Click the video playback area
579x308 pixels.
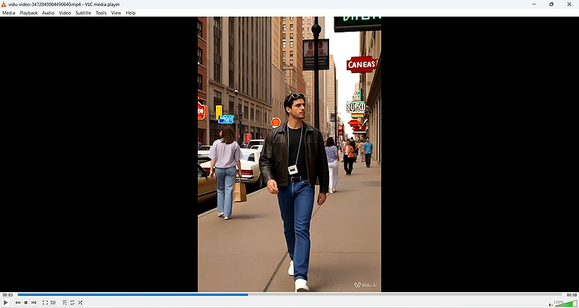[290, 154]
